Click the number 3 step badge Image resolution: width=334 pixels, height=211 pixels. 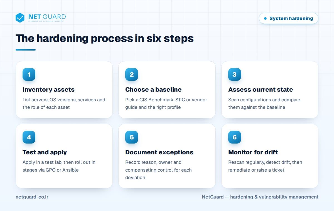tap(235, 74)
